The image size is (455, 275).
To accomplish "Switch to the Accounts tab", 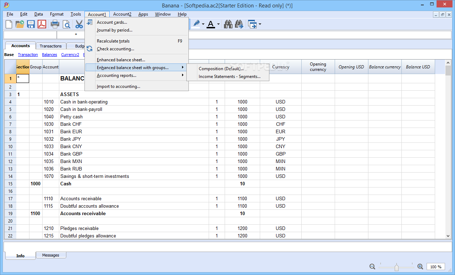I will (x=21, y=46).
